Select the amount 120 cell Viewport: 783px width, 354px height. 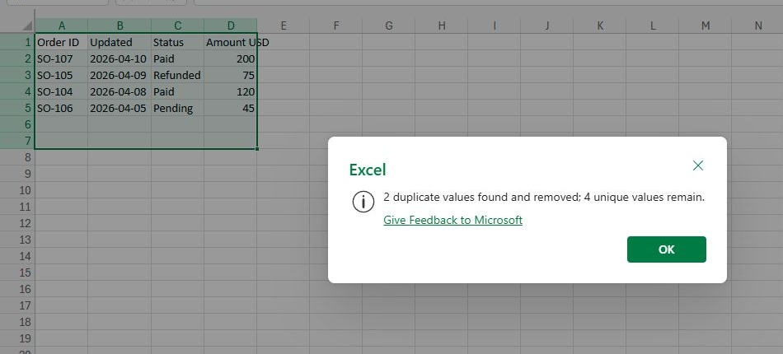tap(231, 91)
